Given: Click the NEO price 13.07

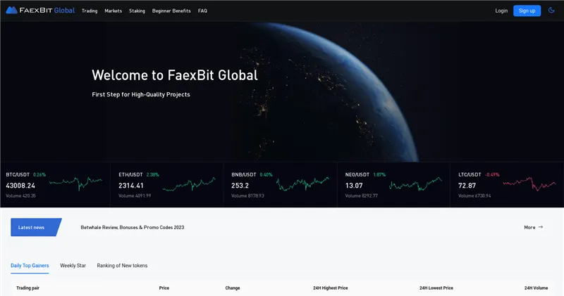Looking at the screenshot, I should 354,186.
